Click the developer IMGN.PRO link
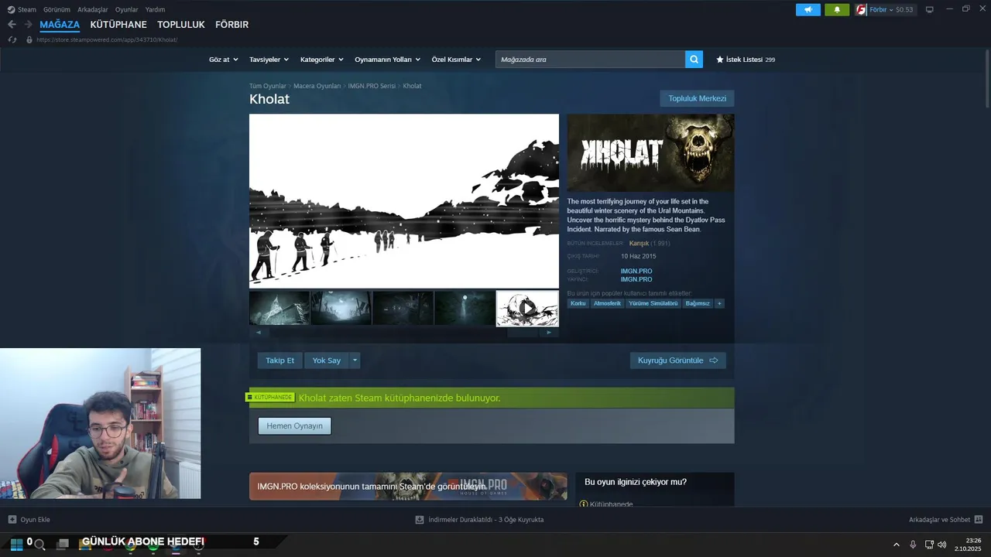991x557 pixels. tap(636, 272)
